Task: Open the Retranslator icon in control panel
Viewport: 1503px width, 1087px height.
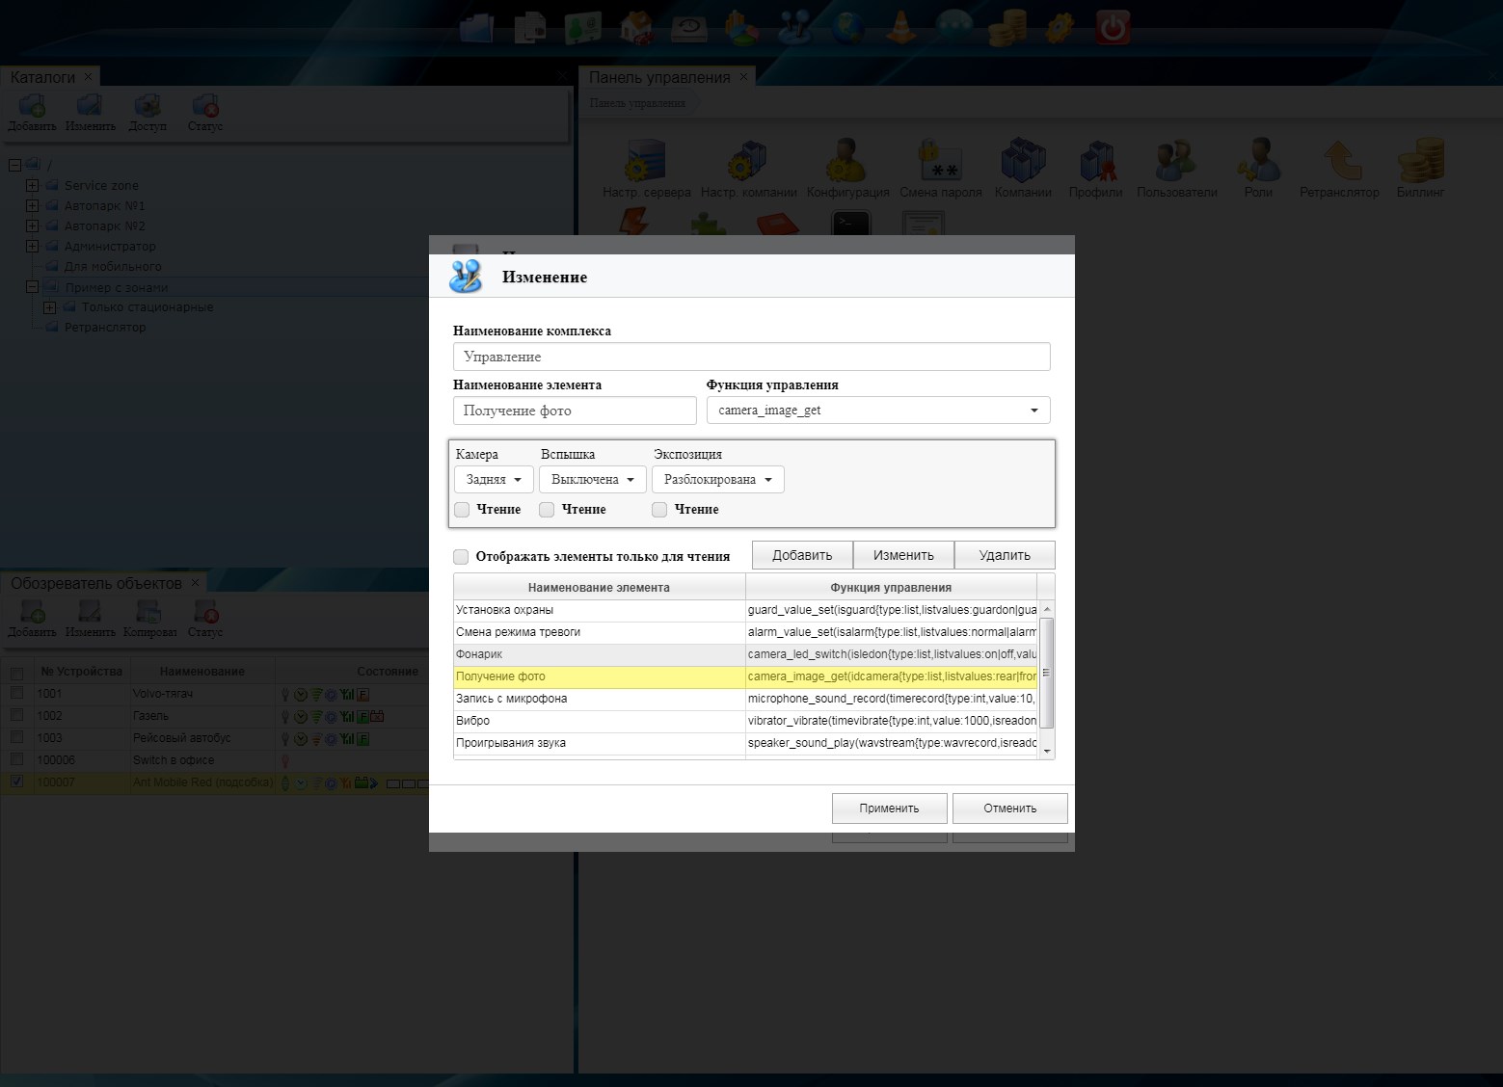Action: coord(1339,161)
